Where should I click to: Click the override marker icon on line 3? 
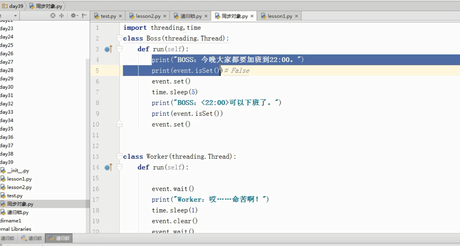(x=108, y=49)
